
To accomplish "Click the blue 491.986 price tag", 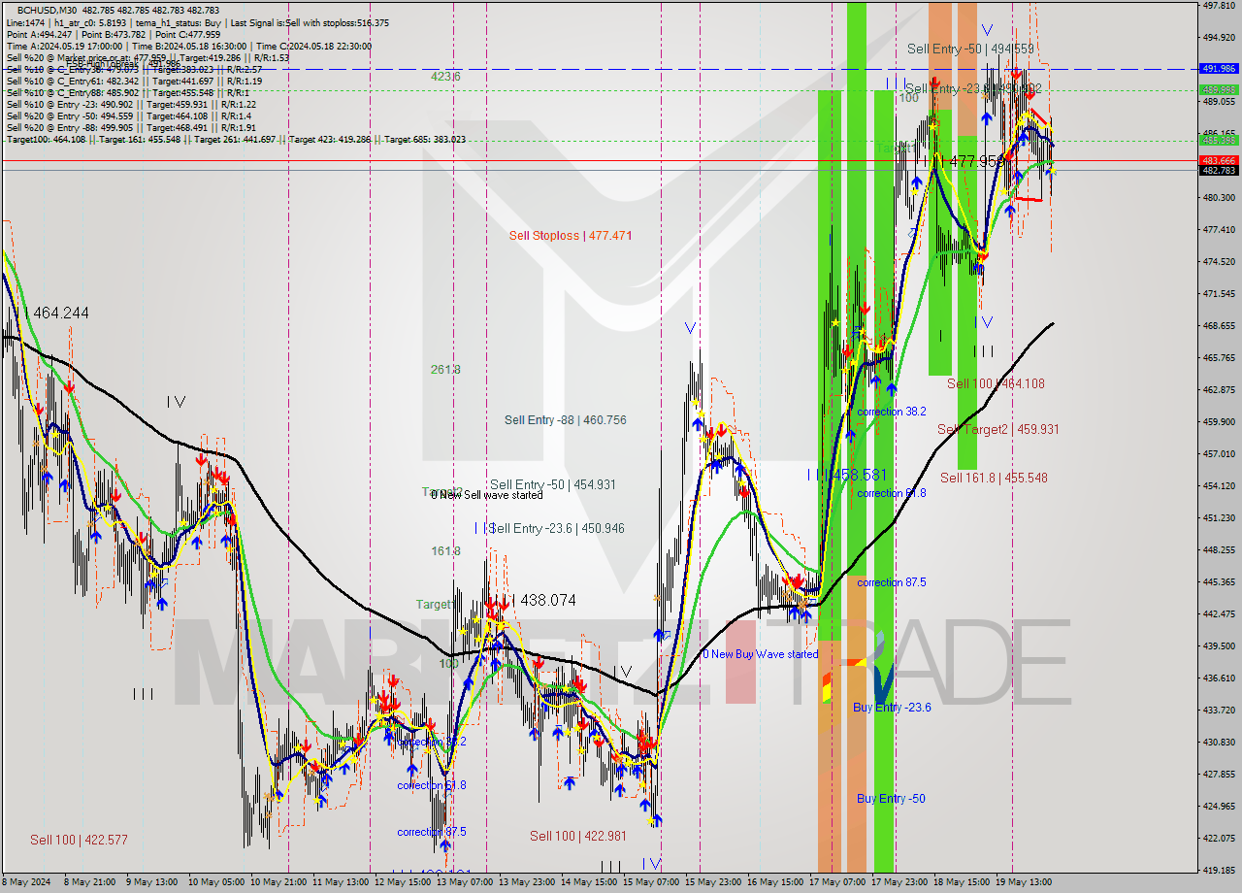I will click(1219, 69).
